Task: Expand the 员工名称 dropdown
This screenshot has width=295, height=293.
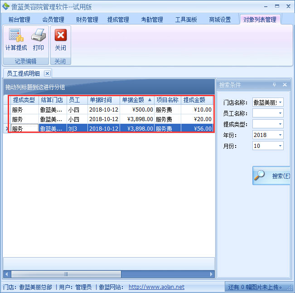Action: click(x=280, y=113)
